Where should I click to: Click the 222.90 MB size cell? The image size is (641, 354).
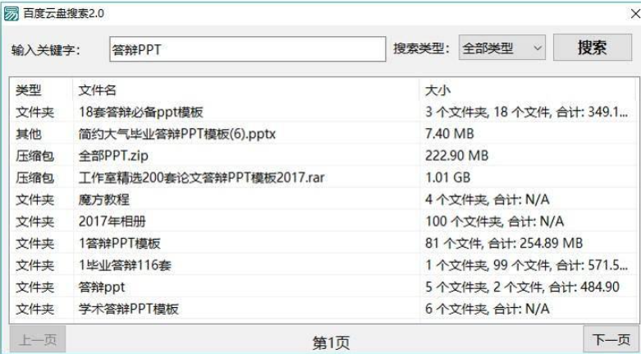(456, 155)
